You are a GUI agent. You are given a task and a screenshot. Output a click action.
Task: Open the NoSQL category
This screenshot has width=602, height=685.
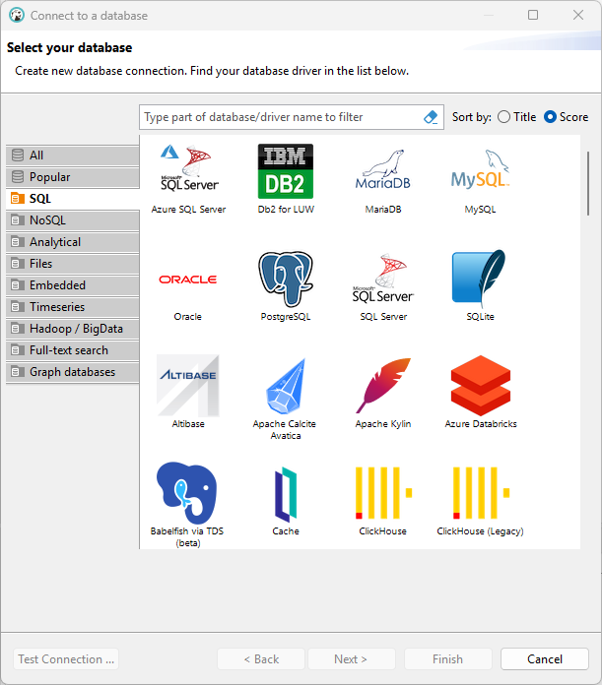click(x=73, y=220)
